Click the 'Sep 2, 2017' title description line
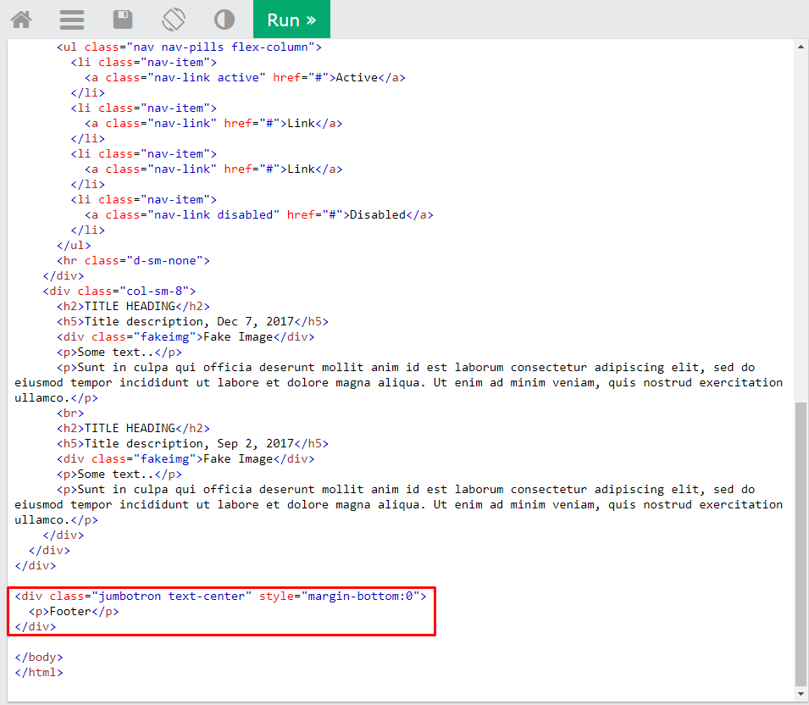The height and width of the screenshot is (705, 809). click(192, 443)
